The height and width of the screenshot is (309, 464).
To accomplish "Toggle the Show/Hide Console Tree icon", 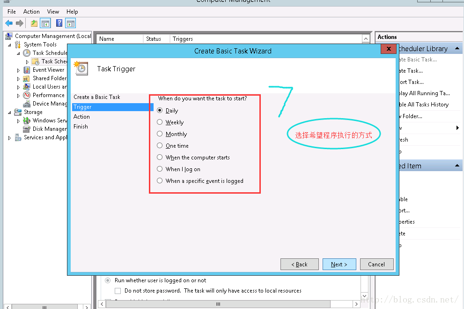I will (45, 23).
